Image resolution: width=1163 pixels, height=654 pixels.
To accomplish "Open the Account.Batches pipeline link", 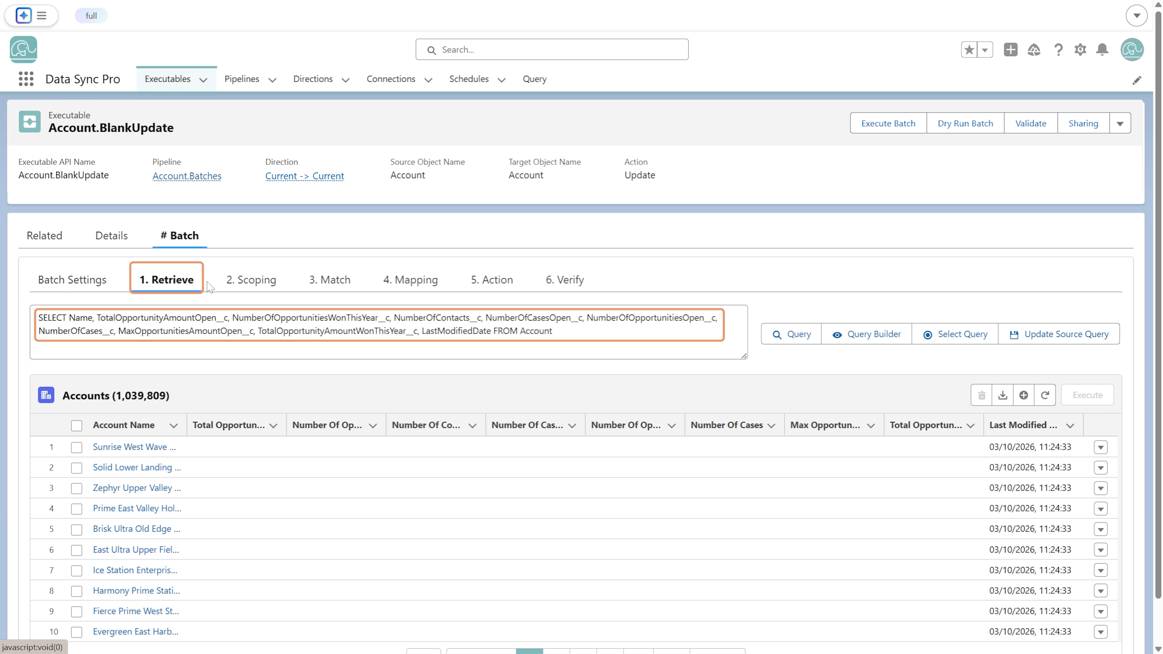I will 187,176.
